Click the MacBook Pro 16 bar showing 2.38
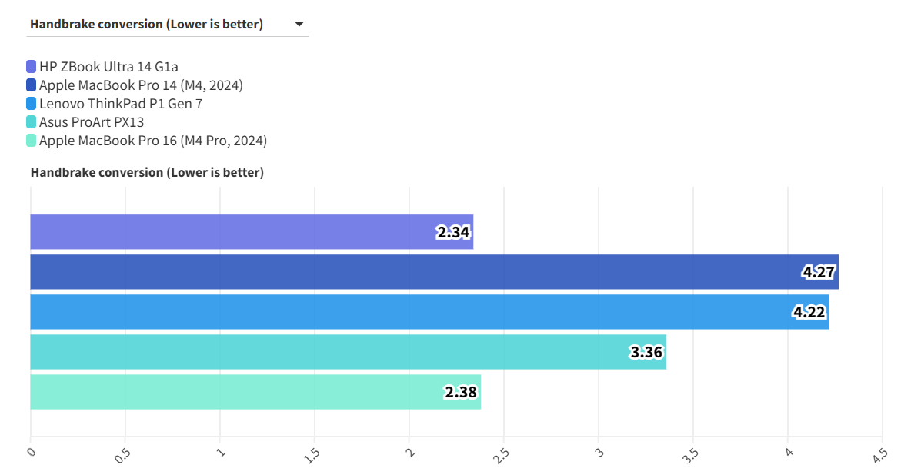This screenshot has width=911, height=475. pyautogui.click(x=231, y=392)
